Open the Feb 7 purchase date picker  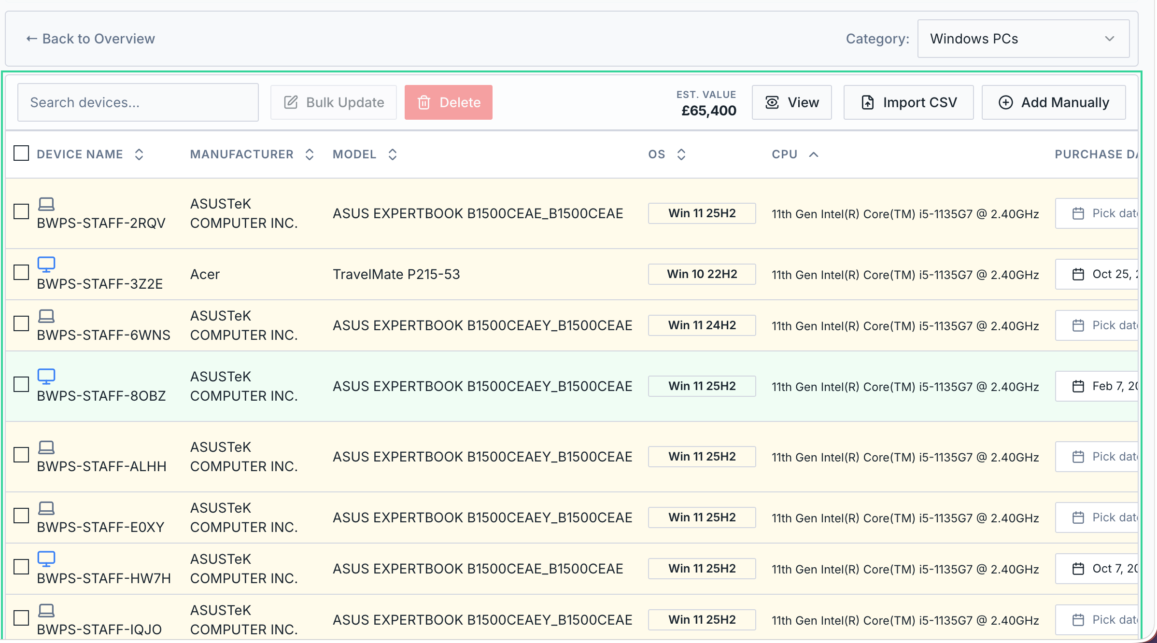[x=1097, y=386]
